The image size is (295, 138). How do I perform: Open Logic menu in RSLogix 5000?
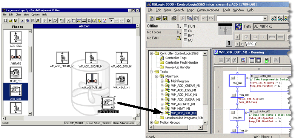coord(191,10)
